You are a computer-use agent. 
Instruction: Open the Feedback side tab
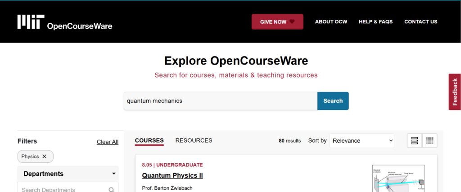[455, 92]
